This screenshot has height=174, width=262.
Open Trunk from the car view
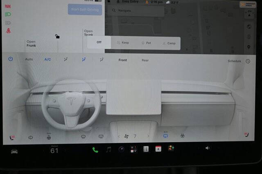(88, 33)
